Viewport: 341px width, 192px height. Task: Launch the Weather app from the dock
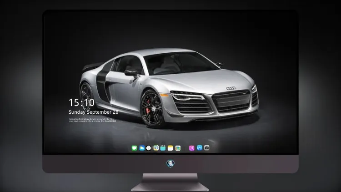pyautogui.click(x=142, y=148)
